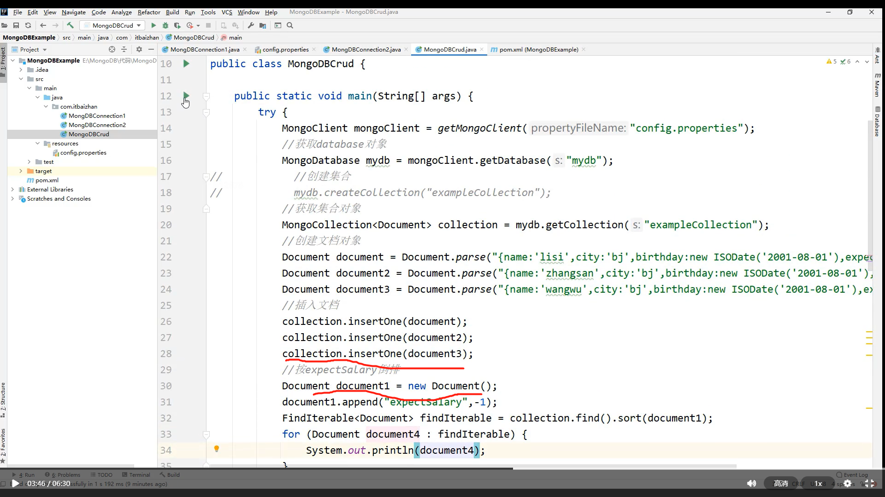
Task: Collapse the resources folder
Action: pos(37,144)
